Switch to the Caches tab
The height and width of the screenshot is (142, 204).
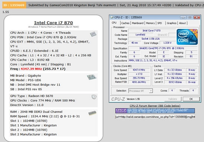click(125, 23)
